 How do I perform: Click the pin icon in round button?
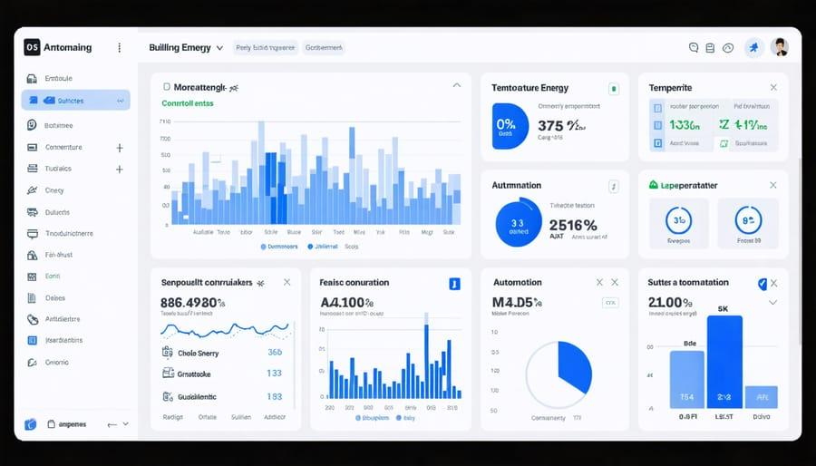coord(754,48)
